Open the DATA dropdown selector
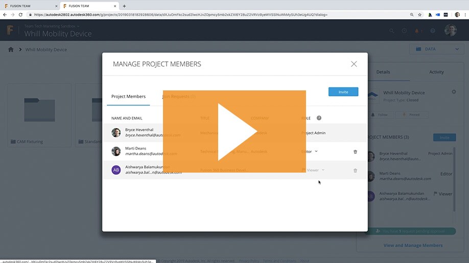Screen dimensions: 469x263 pos(437,49)
